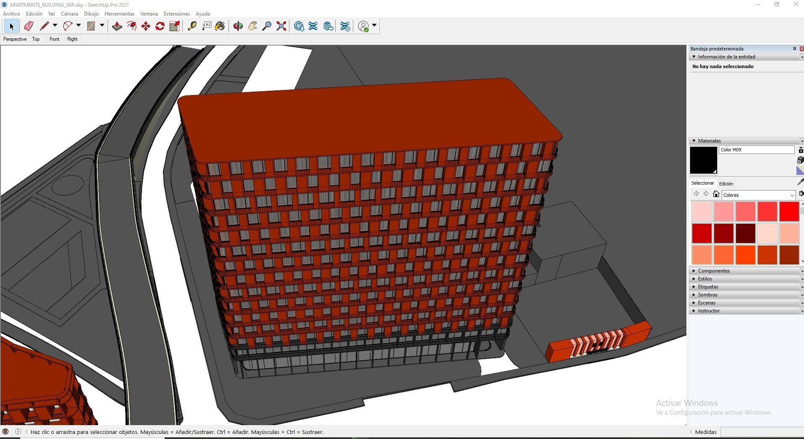Go back in materials browser

point(696,194)
